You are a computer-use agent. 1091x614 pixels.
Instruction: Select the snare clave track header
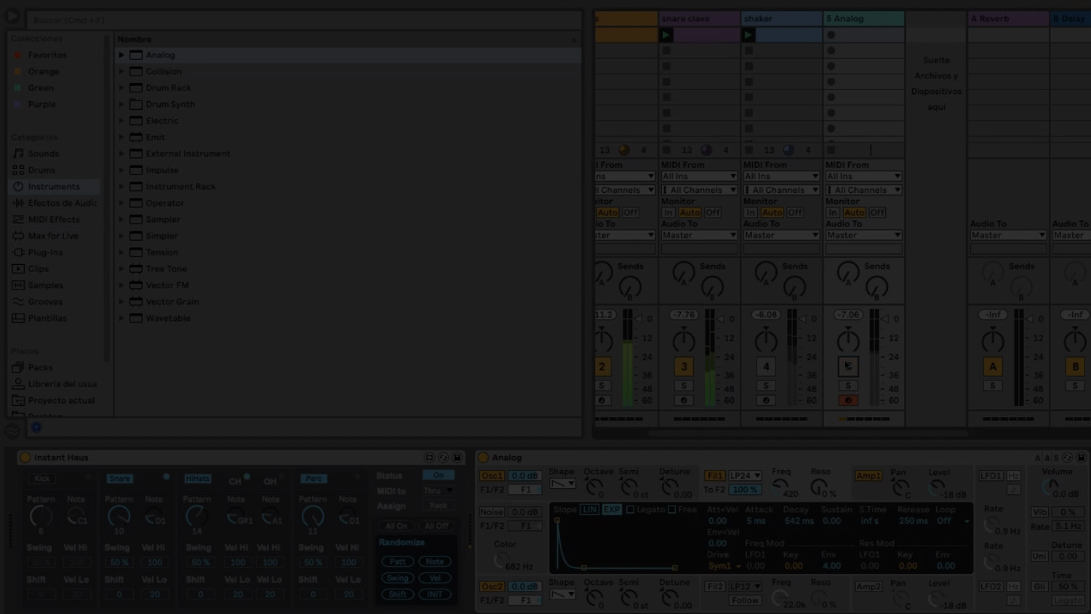[x=699, y=18]
